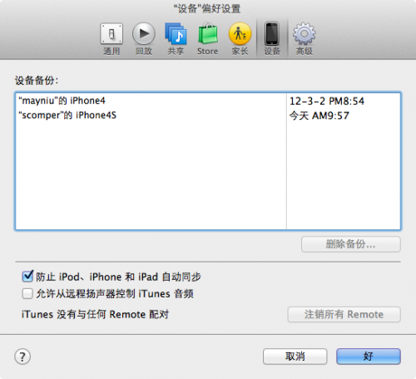Open the Store preferences pane

[x=207, y=39]
